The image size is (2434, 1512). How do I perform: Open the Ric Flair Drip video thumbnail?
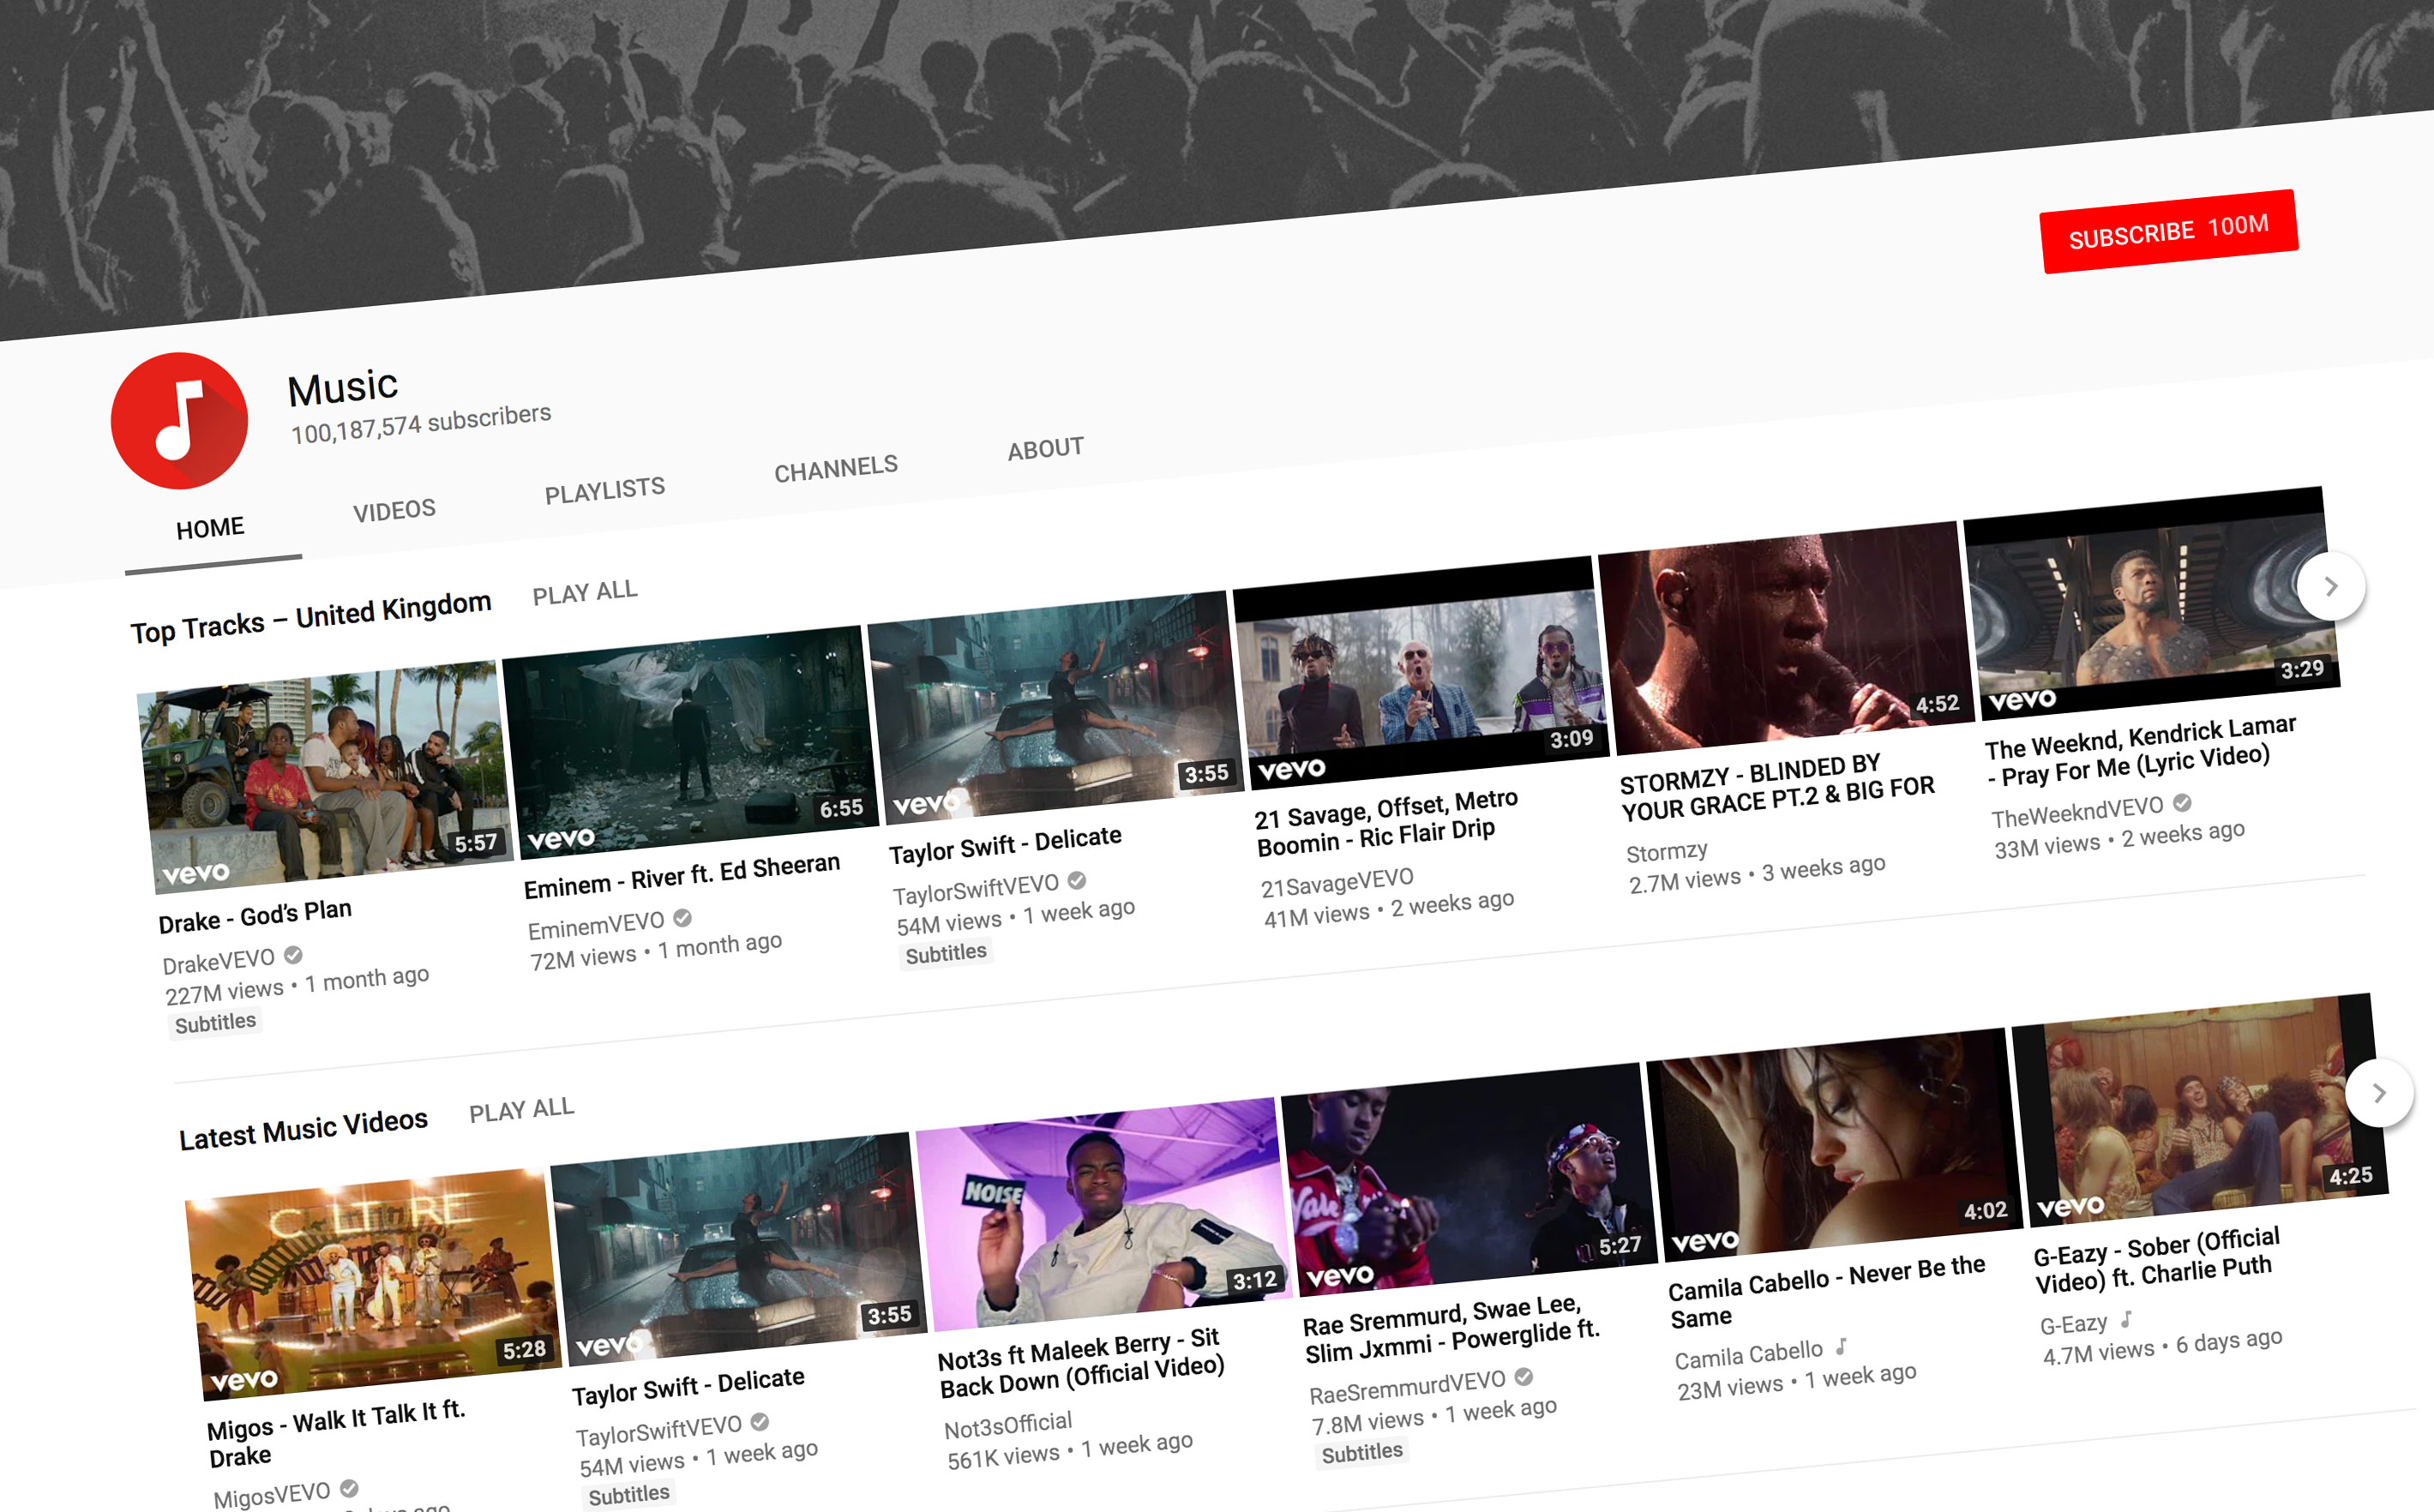click(1421, 673)
